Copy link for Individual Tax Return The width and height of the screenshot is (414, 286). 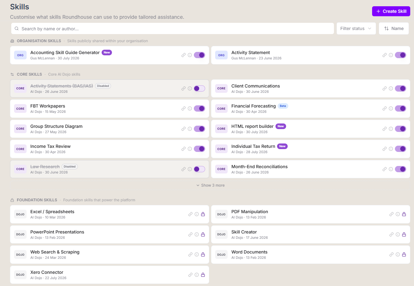click(385, 149)
